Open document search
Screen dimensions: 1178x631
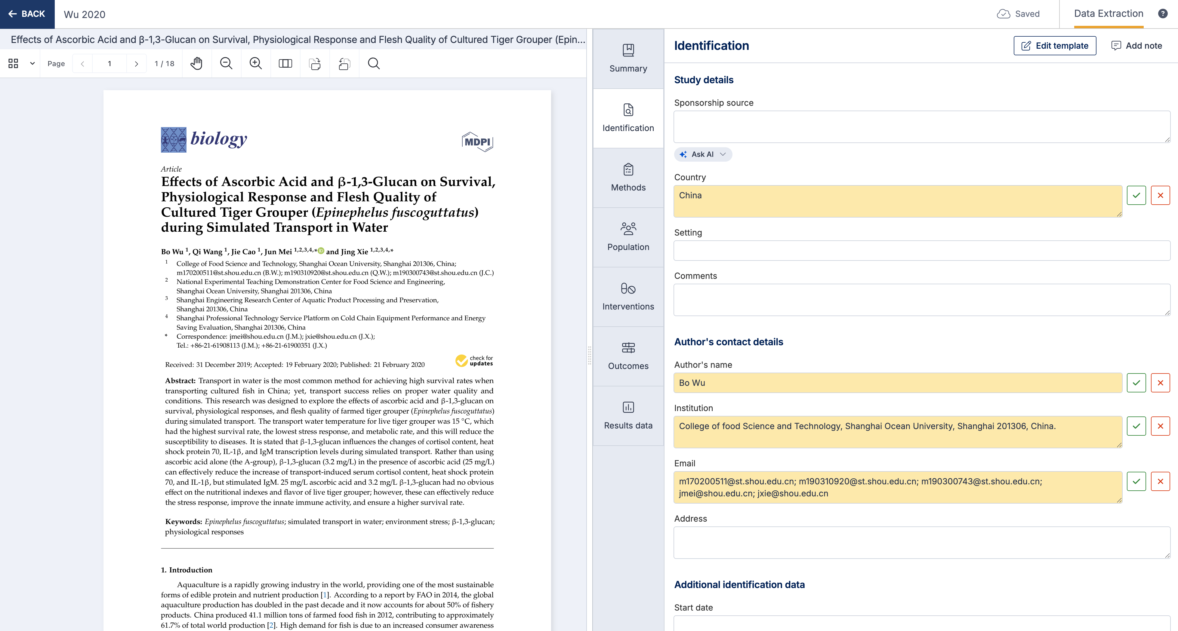[x=374, y=63]
